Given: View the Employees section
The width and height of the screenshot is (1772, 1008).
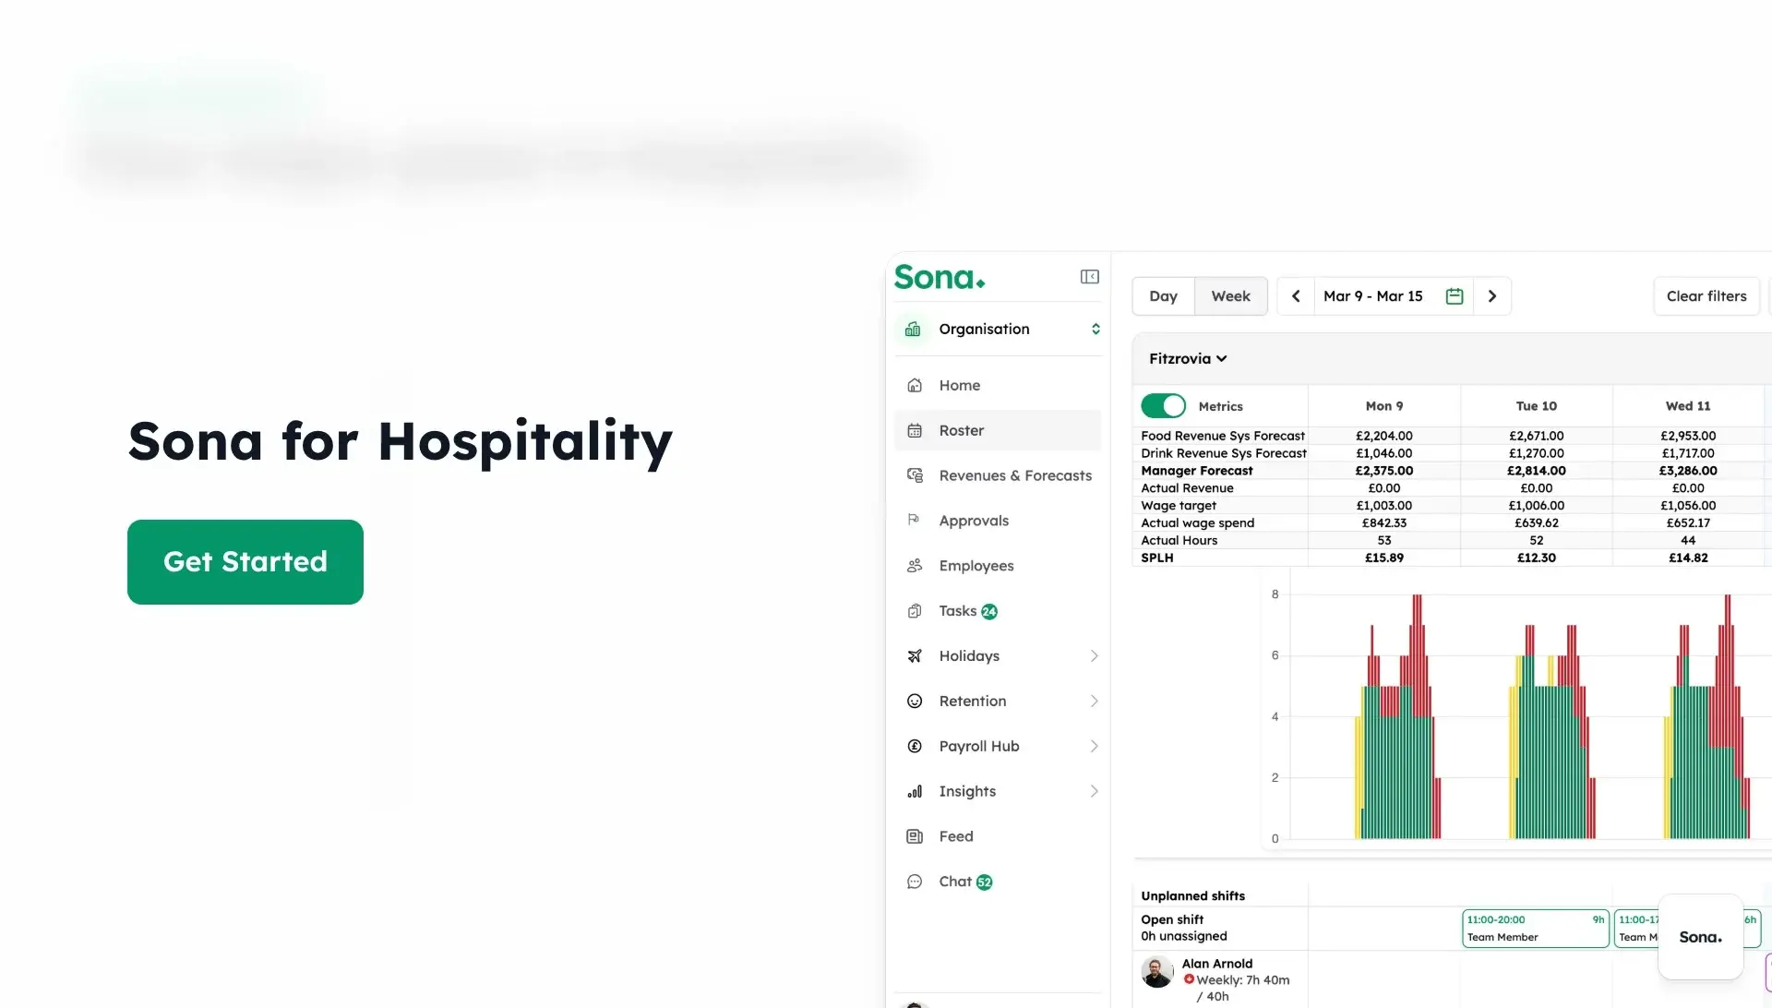Looking at the screenshot, I should click(976, 565).
